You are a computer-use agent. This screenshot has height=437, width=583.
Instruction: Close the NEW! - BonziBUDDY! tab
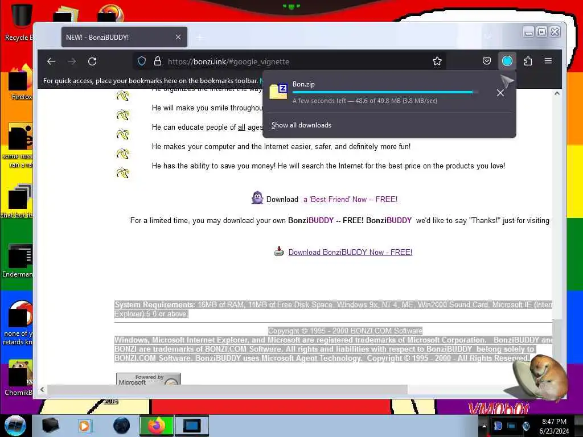pyautogui.click(x=178, y=37)
